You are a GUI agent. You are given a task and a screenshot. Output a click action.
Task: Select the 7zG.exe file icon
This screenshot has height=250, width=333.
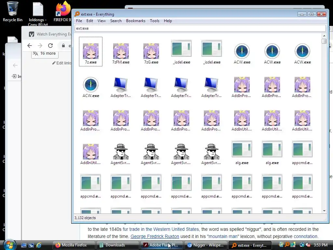tap(151, 51)
